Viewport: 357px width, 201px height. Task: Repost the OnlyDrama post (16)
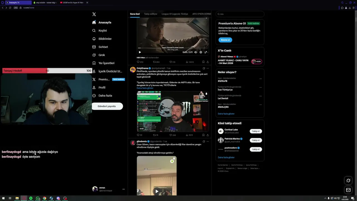[156, 135]
